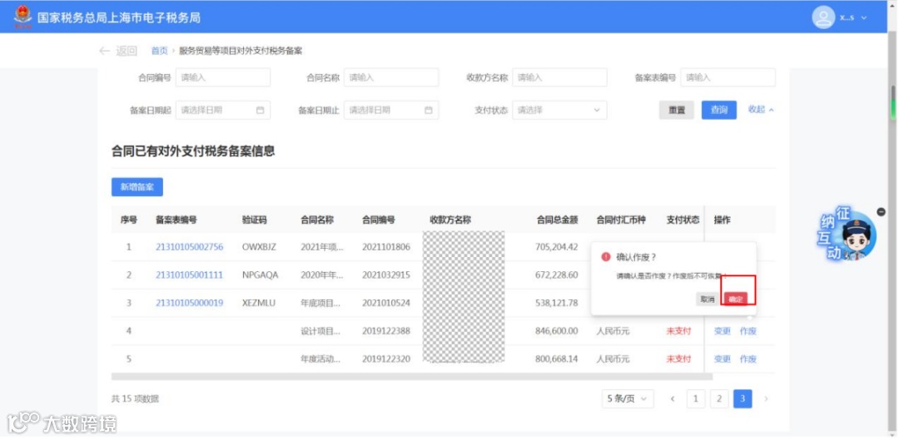The image size is (899, 440).
Task: Click the 共 15 项数据 total count
Action: tap(135, 398)
